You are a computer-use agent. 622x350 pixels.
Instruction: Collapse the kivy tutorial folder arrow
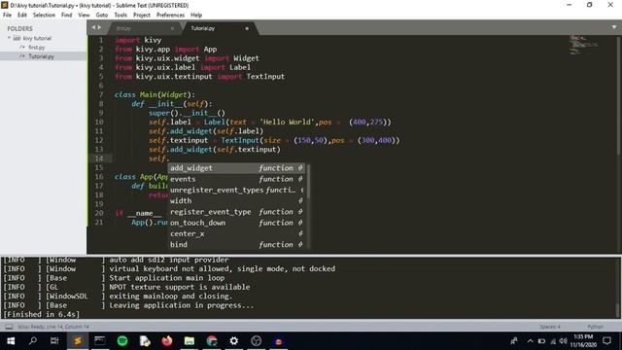pos(9,38)
